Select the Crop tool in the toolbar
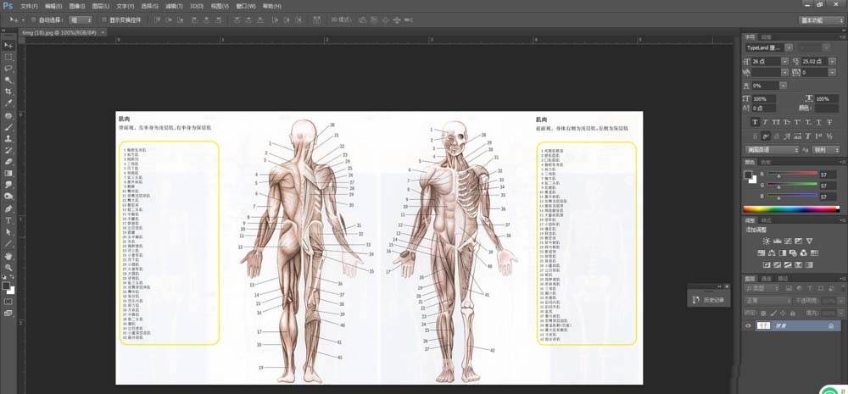This screenshot has width=848, height=394. point(8,91)
